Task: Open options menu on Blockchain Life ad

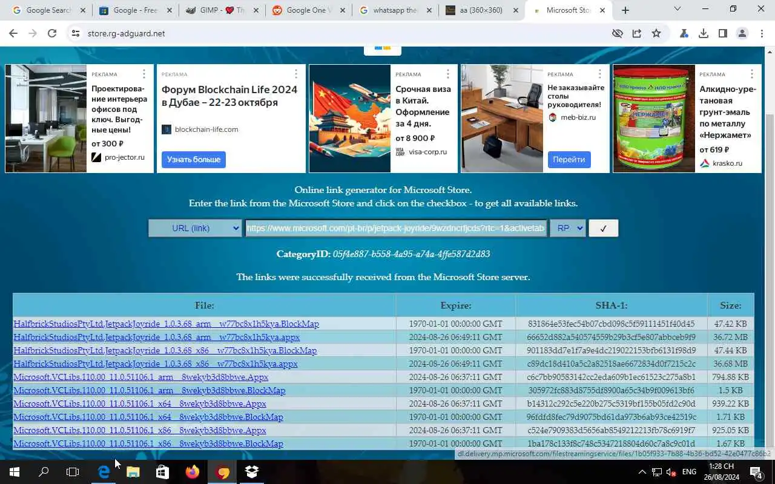Action: coord(296,74)
